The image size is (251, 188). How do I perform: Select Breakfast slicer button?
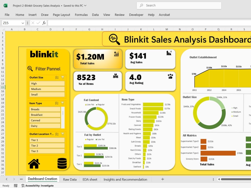coord(45,115)
